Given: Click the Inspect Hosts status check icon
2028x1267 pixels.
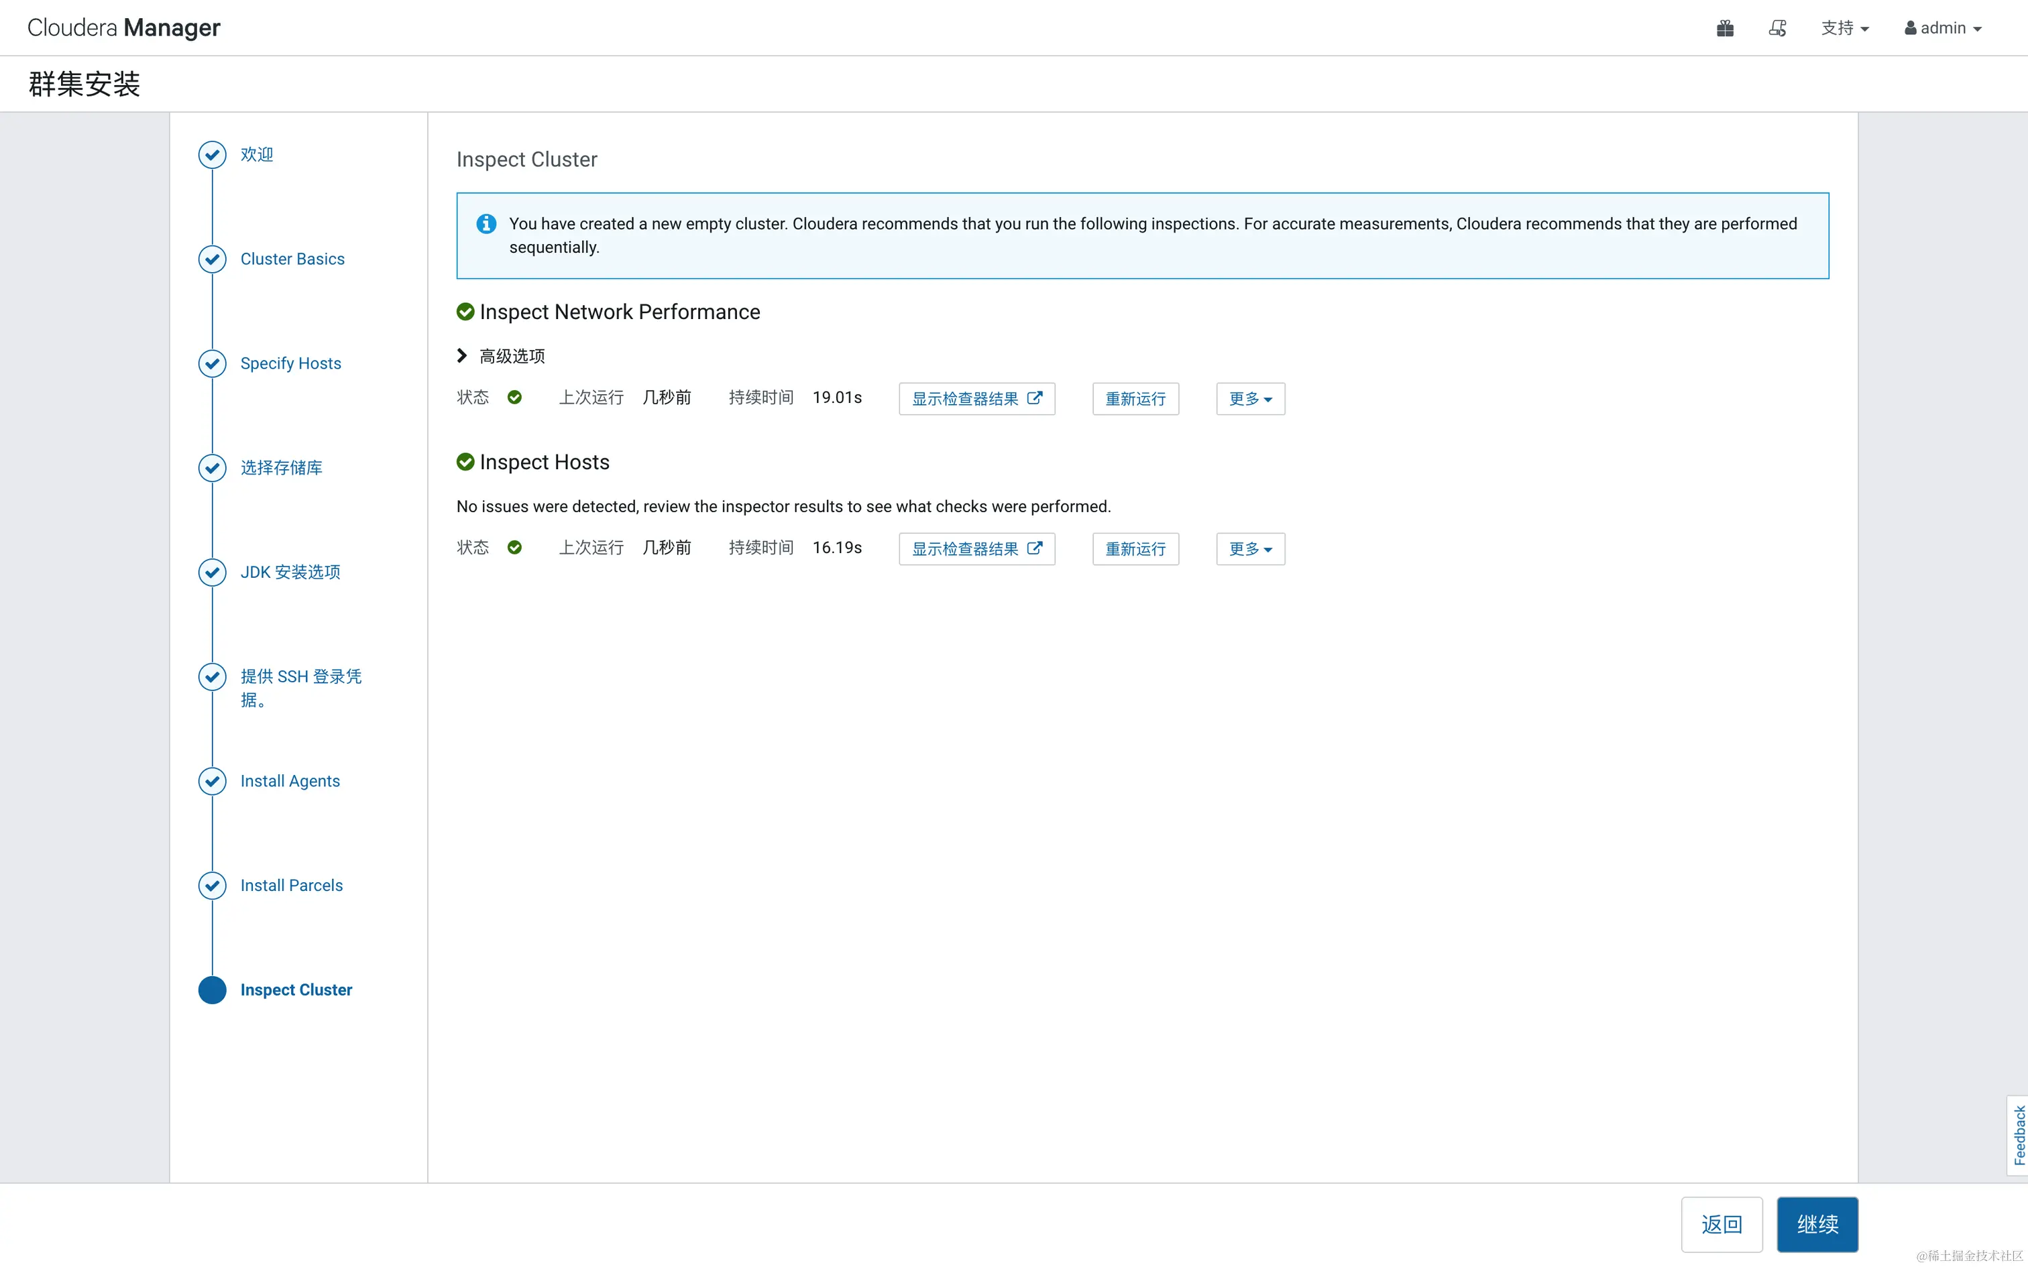Looking at the screenshot, I should [514, 547].
